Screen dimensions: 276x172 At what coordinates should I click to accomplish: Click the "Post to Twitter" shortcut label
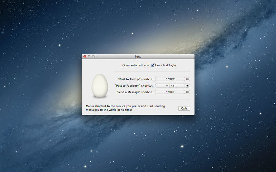click(136, 79)
